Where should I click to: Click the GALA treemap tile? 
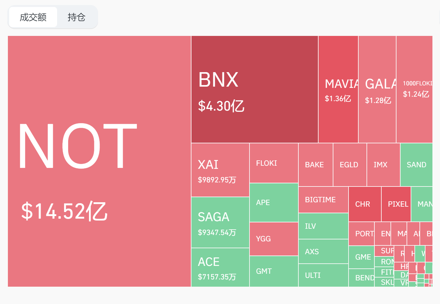pyautogui.click(x=377, y=89)
